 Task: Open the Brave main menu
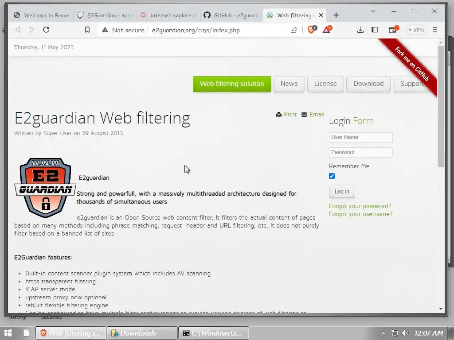(435, 30)
